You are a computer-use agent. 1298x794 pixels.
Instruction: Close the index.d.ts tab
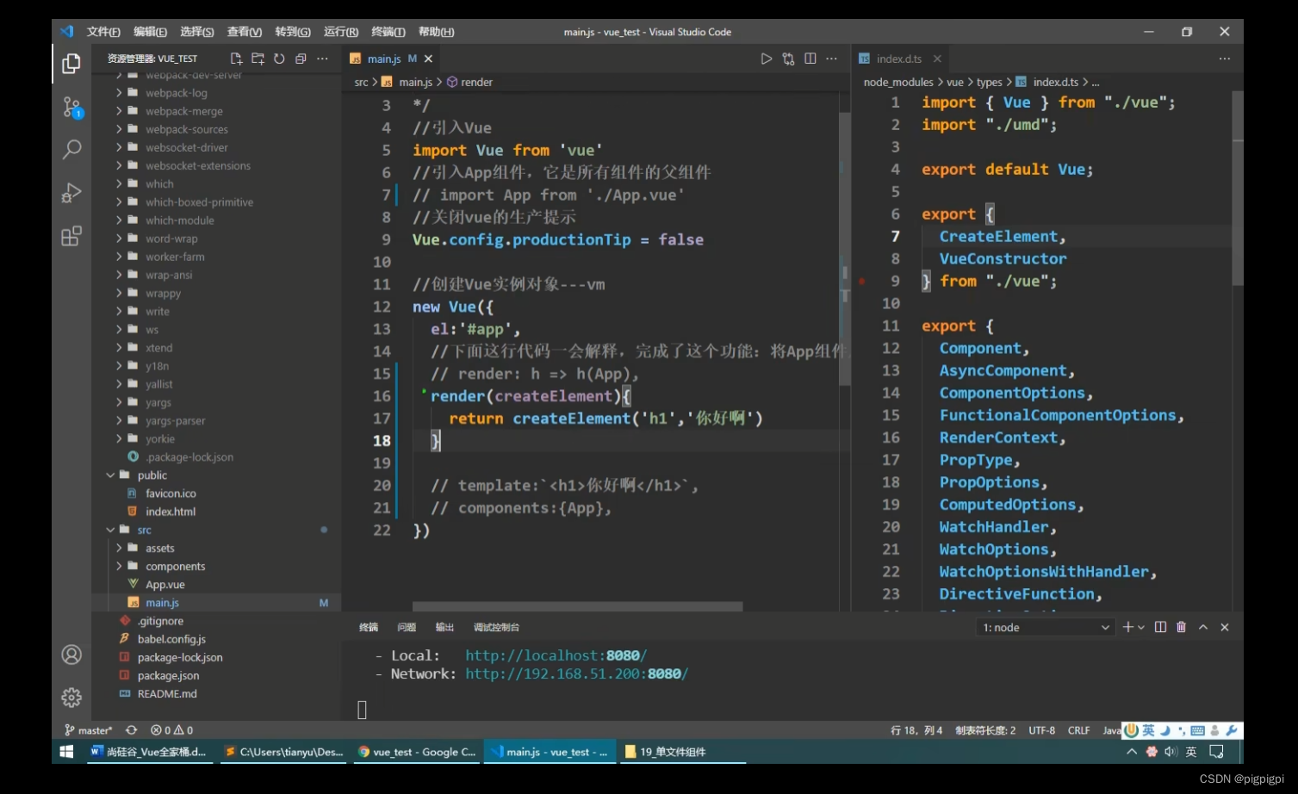point(937,59)
